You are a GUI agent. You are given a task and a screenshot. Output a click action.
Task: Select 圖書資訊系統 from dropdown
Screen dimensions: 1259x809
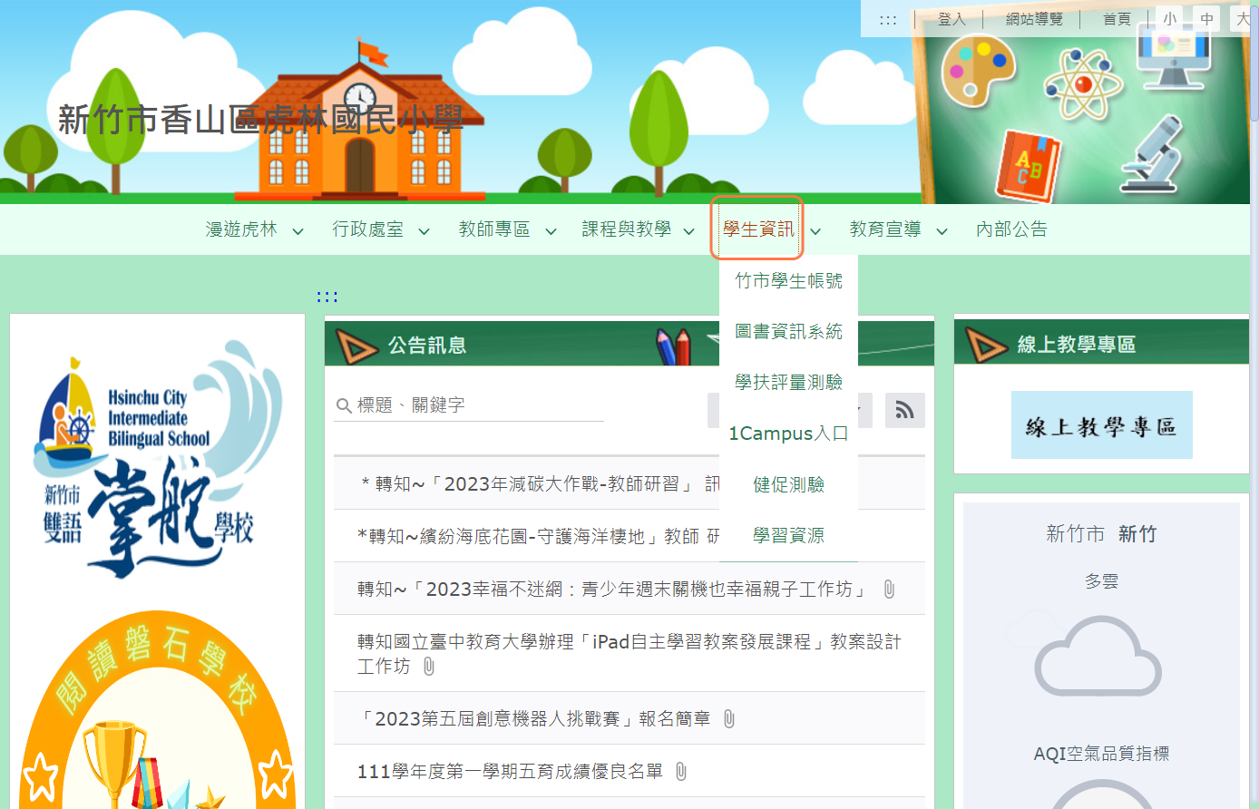tap(788, 332)
